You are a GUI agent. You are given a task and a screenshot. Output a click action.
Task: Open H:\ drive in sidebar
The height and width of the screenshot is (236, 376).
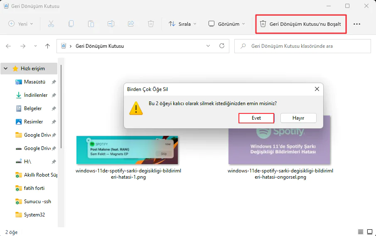pyautogui.click(x=24, y=162)
